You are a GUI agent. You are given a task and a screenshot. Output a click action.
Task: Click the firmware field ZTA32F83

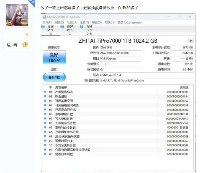(120, 47)
